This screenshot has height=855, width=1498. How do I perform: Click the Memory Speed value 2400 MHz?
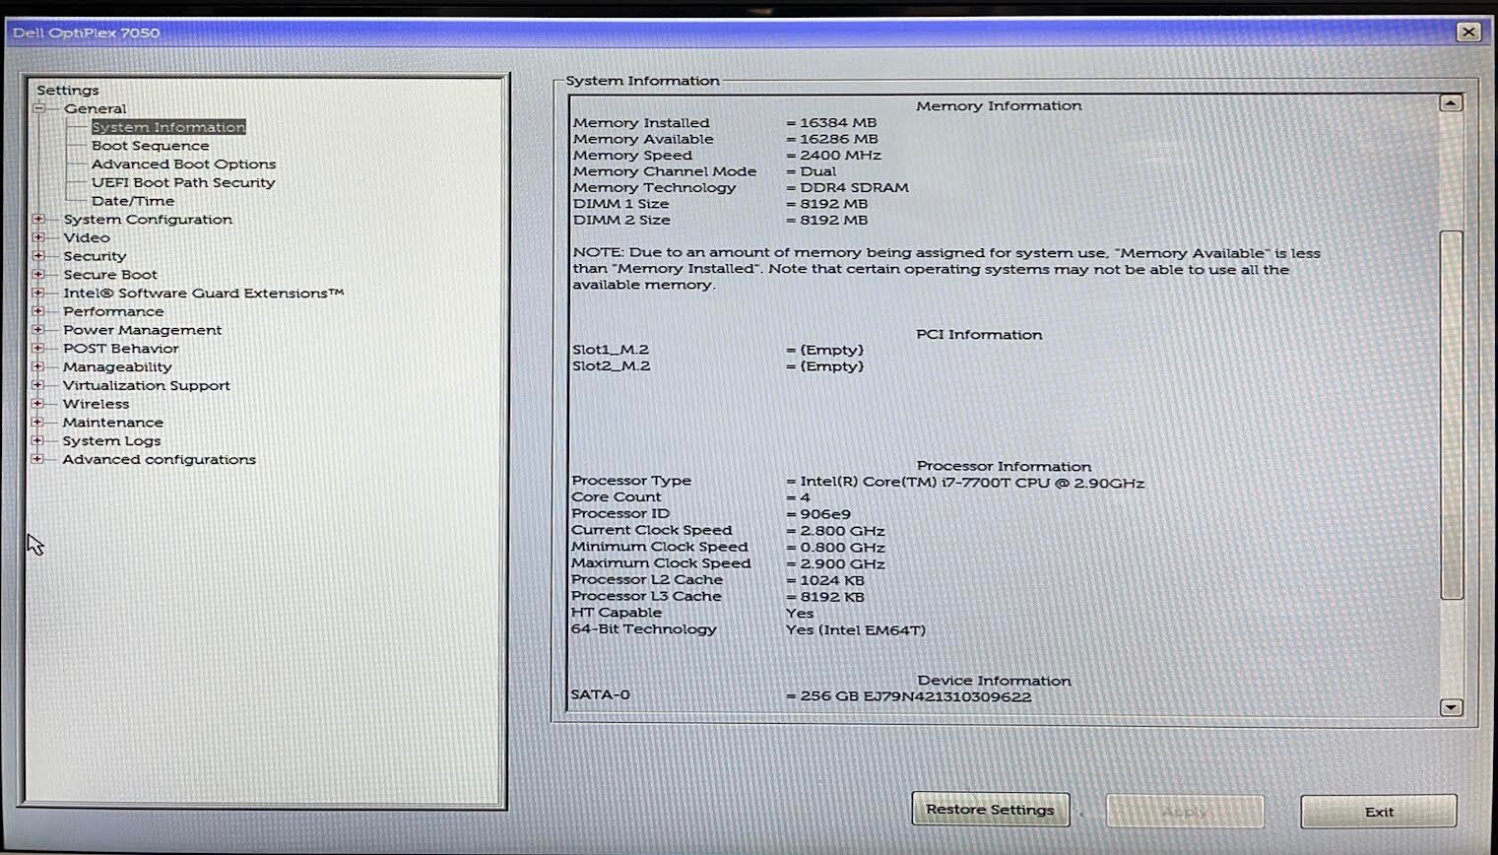point(840,156)
